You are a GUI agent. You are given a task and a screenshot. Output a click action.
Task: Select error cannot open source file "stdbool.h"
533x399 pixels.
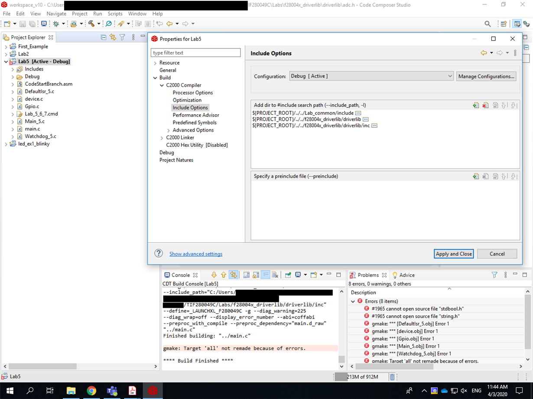tap(418, 309)
